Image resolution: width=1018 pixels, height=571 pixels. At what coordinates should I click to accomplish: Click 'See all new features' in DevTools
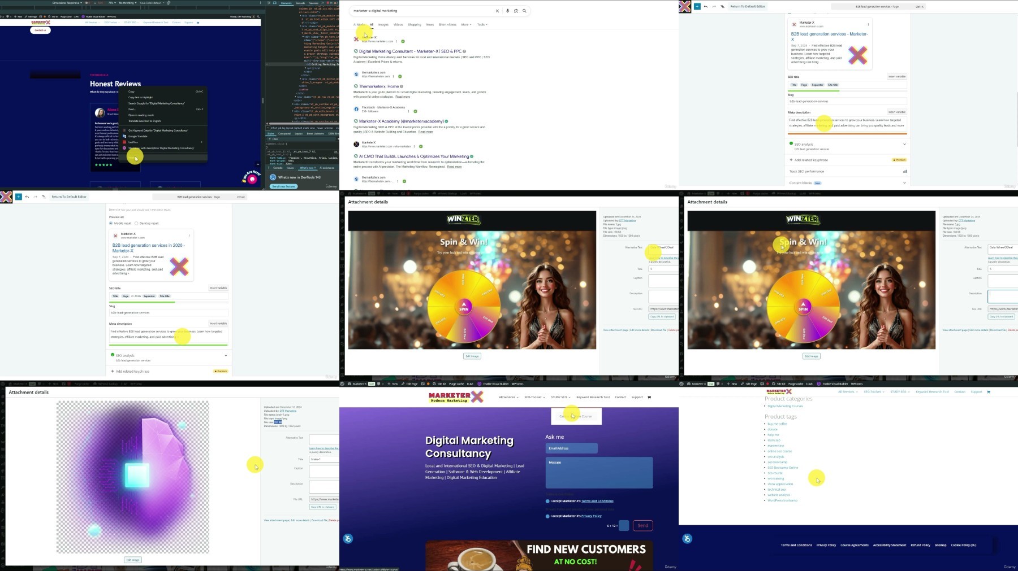283,186
